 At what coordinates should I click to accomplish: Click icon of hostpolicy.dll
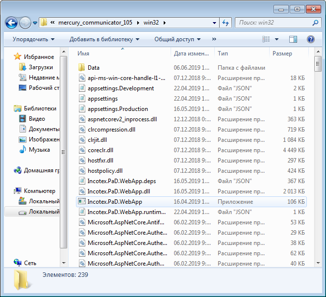[82, 171]
